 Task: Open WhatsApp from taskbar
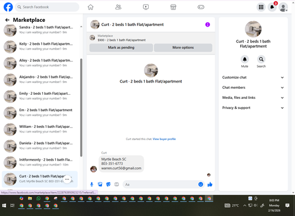point(38,198)
